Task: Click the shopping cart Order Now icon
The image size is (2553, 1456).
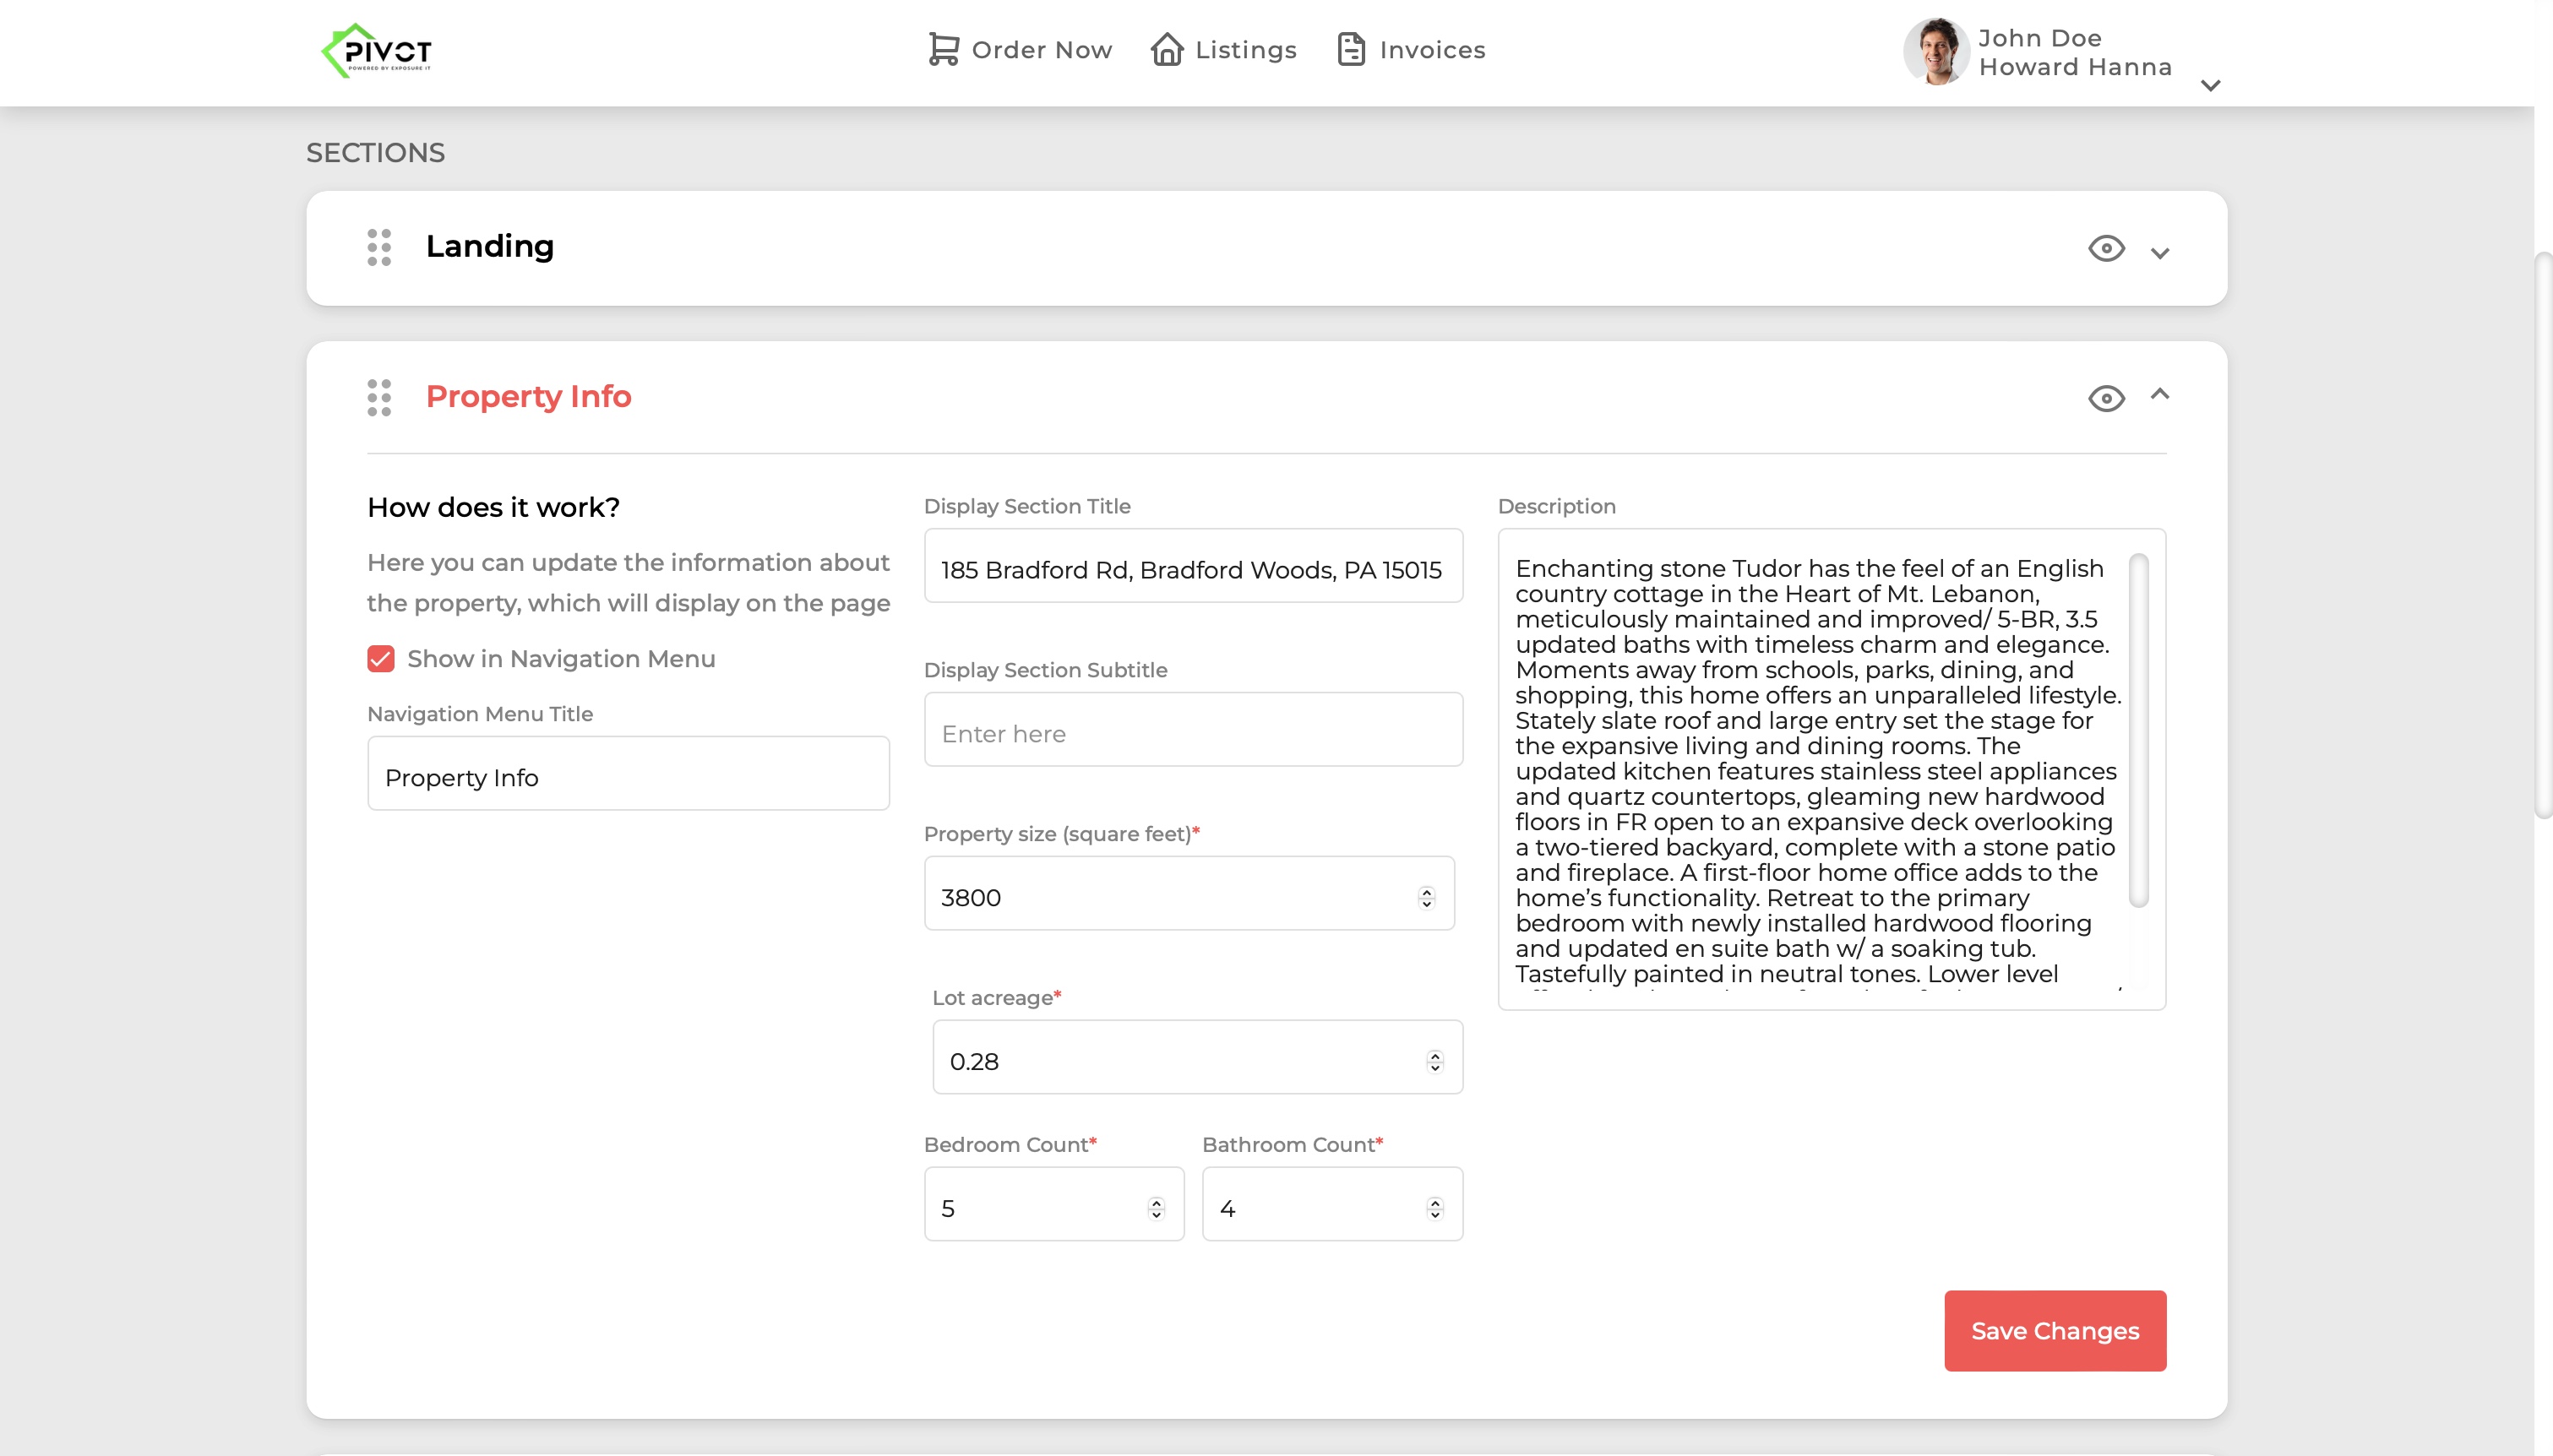Action: [x=942, y=49]
